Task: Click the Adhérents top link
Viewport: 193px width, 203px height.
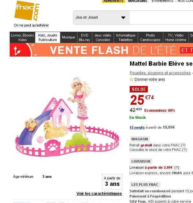Action: (x=114, y=1)
